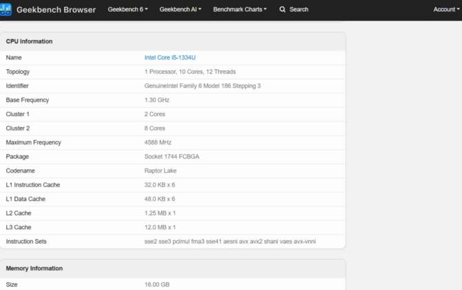Open Benchmark Charts dropdown
The height and width of the screenshot is (290, 462).
click(240, 10)
